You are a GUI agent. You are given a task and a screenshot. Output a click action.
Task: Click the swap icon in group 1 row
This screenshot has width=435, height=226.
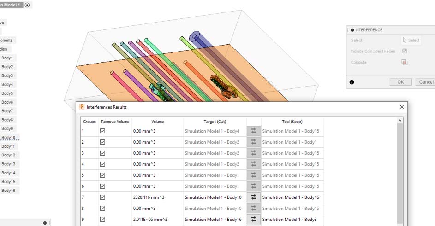point(253,131)
